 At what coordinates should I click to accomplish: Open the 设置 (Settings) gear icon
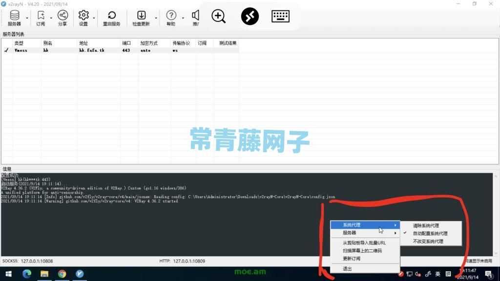[83, 16]
